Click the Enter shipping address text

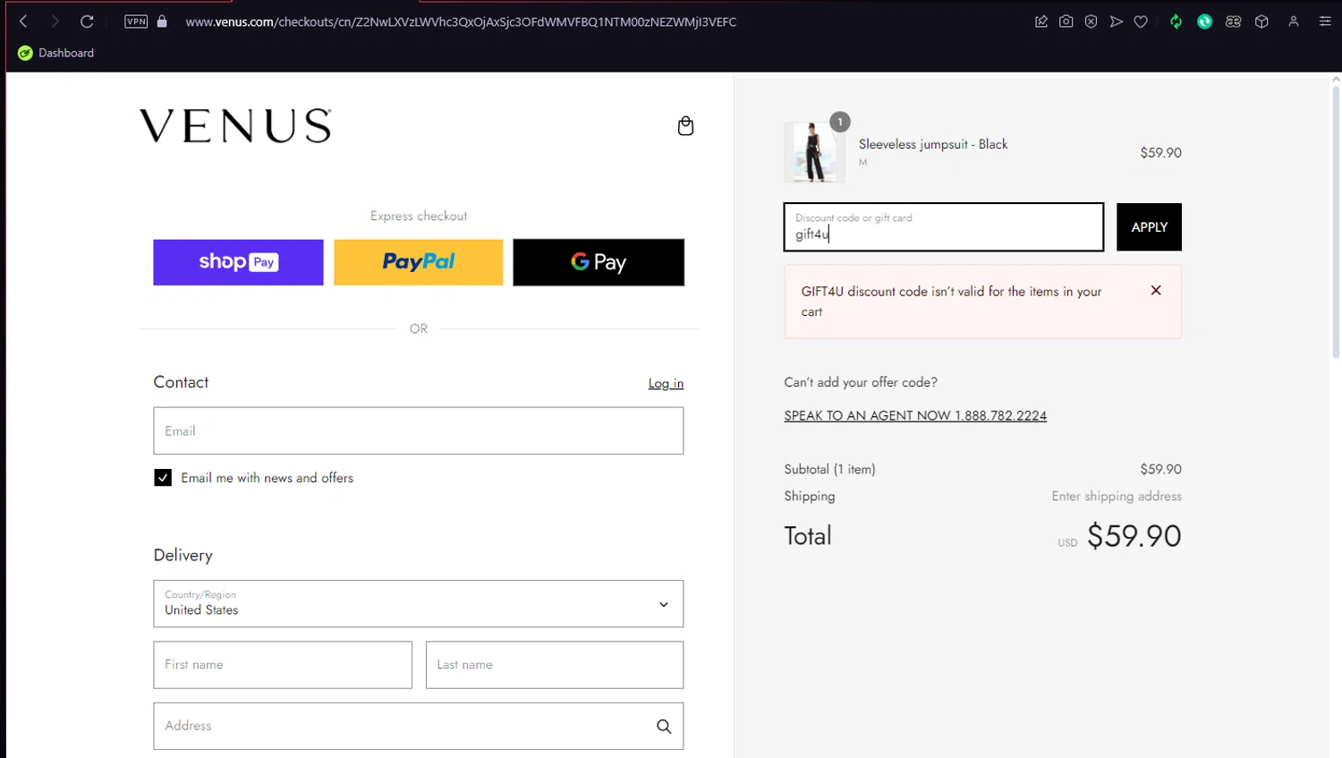pyautogui.click(x=1117, y=496)
